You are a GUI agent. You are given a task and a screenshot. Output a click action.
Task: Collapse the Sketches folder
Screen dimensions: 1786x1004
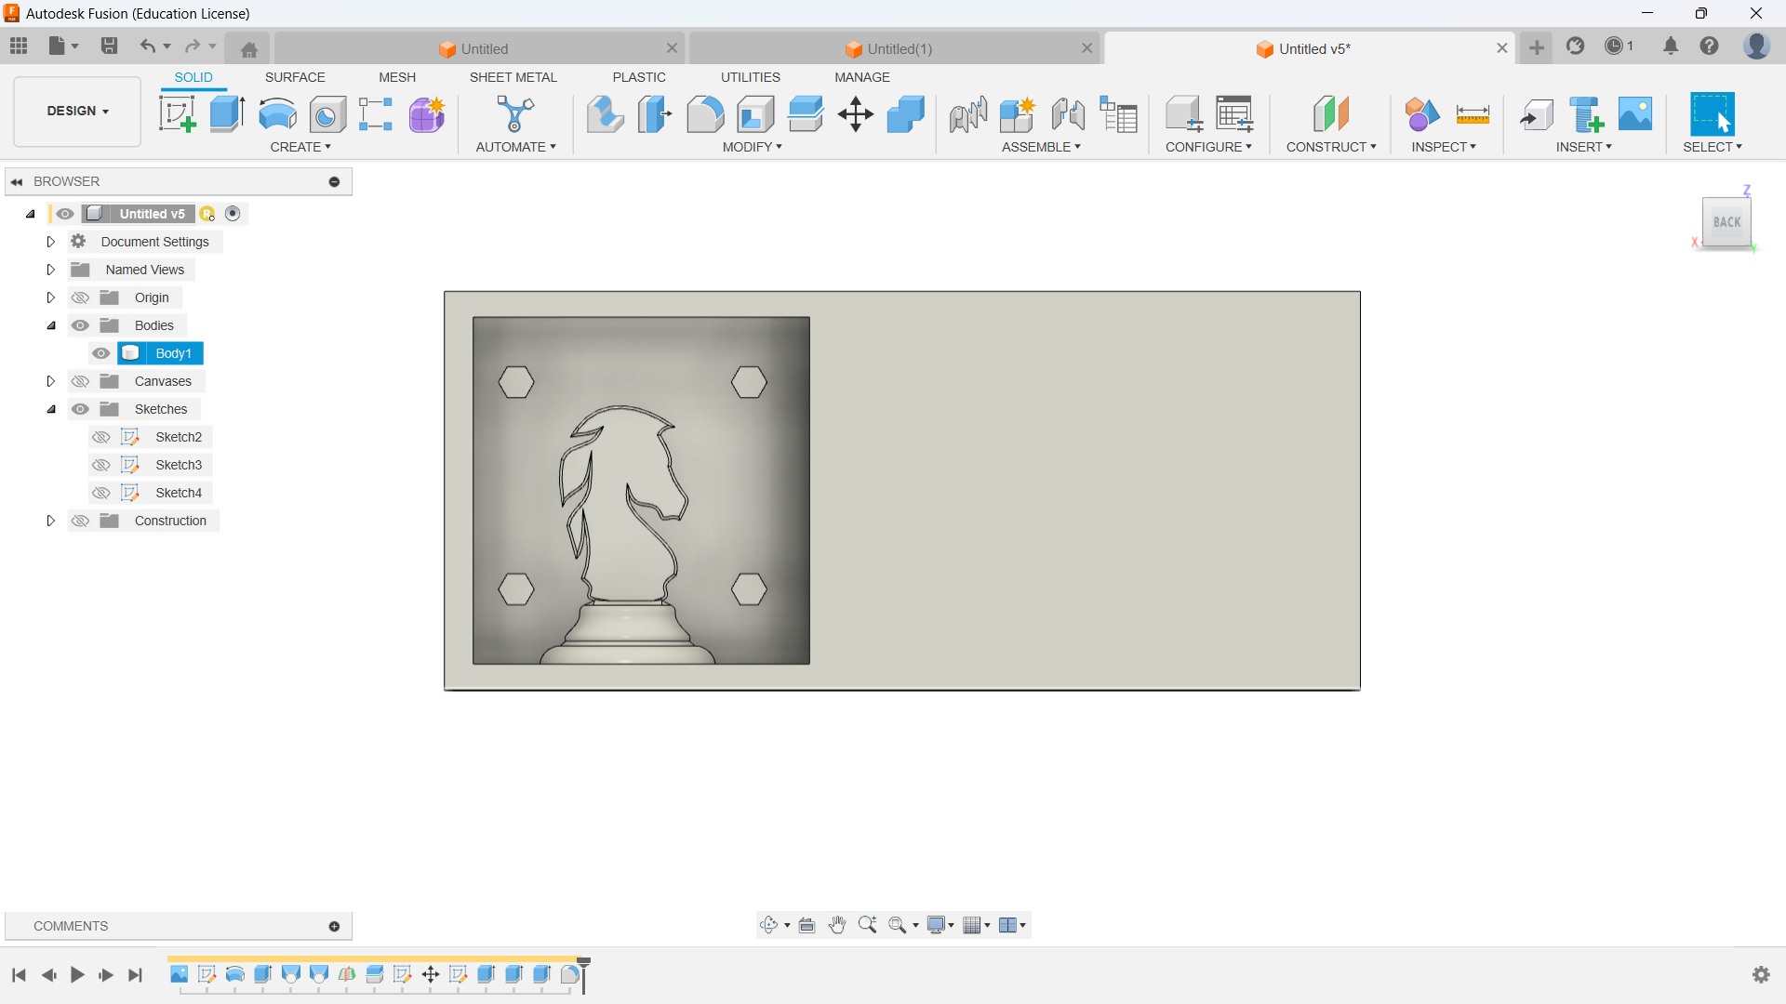coord(51,409)
